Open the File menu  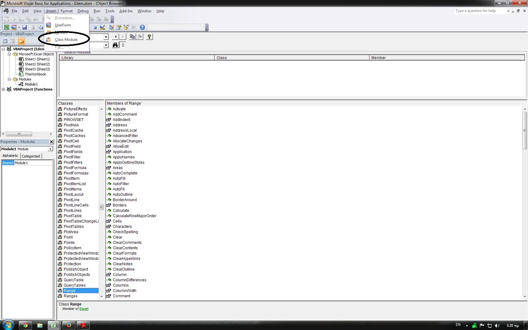[14, 11]
